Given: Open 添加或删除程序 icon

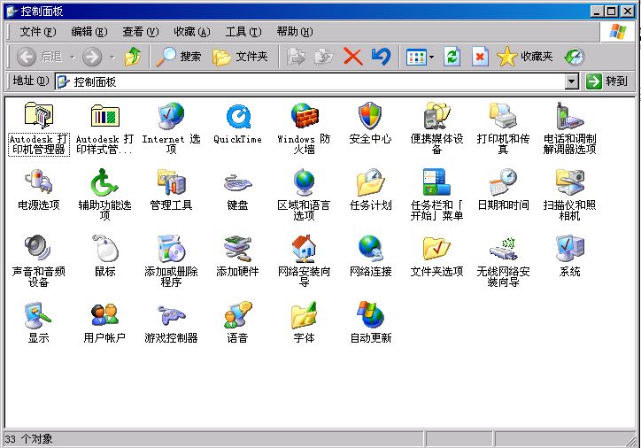Looking at the screenshot, I should 171,248.
